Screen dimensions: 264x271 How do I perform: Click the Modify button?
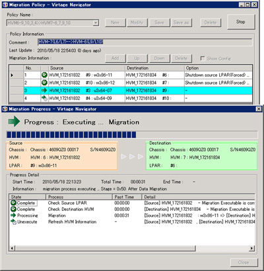tap(137, 22)
